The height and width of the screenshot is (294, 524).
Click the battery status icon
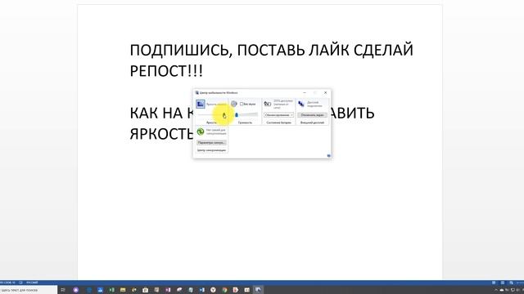(268, 104)
